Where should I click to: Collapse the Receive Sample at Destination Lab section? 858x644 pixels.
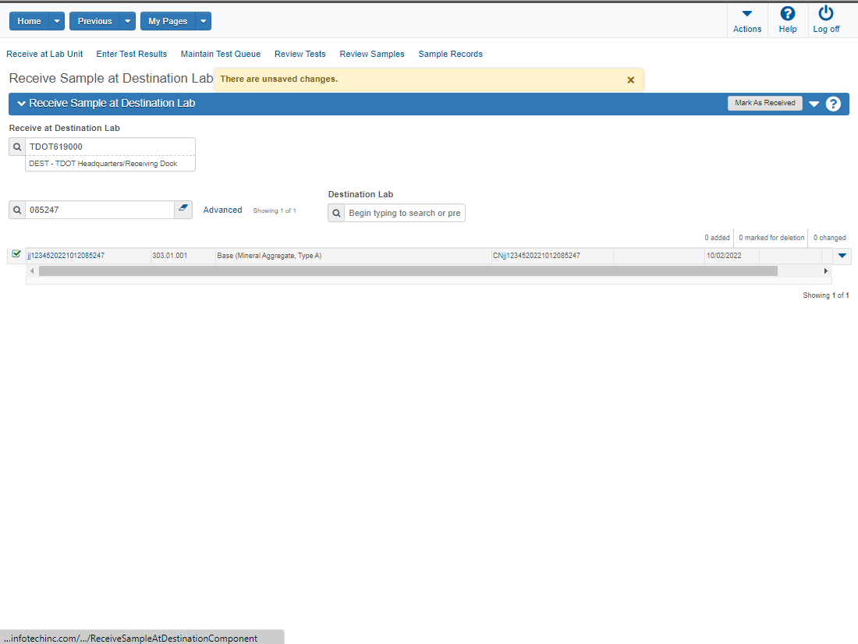pyautogui.click(x=21, y=104)
